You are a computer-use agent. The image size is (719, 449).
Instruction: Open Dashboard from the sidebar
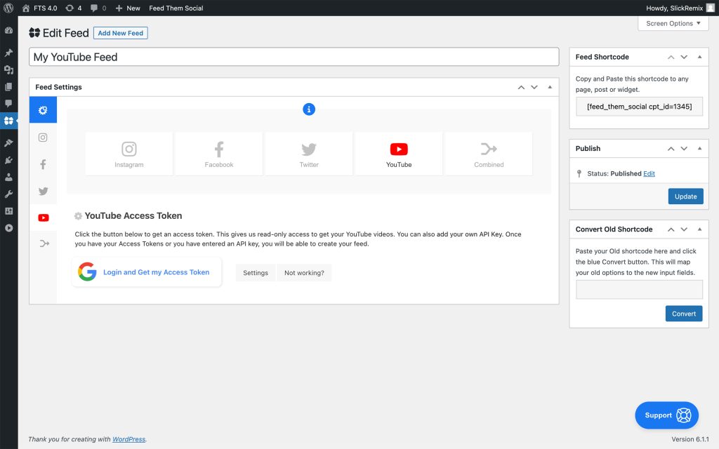pos(8,30)
